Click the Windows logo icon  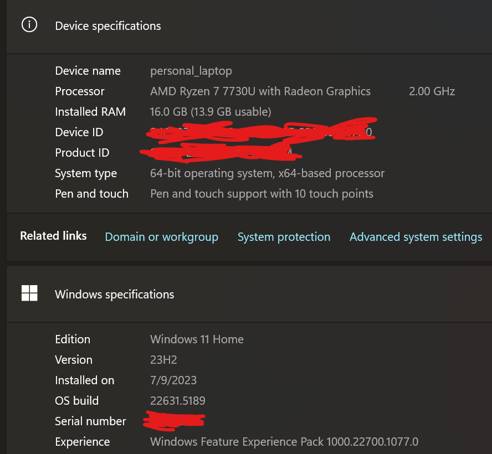(x=29, y=293)
